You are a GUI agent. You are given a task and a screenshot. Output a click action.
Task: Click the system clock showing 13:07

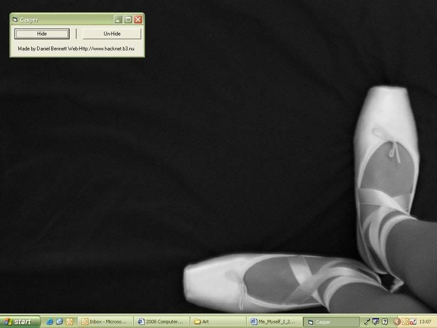pos(426,322)
